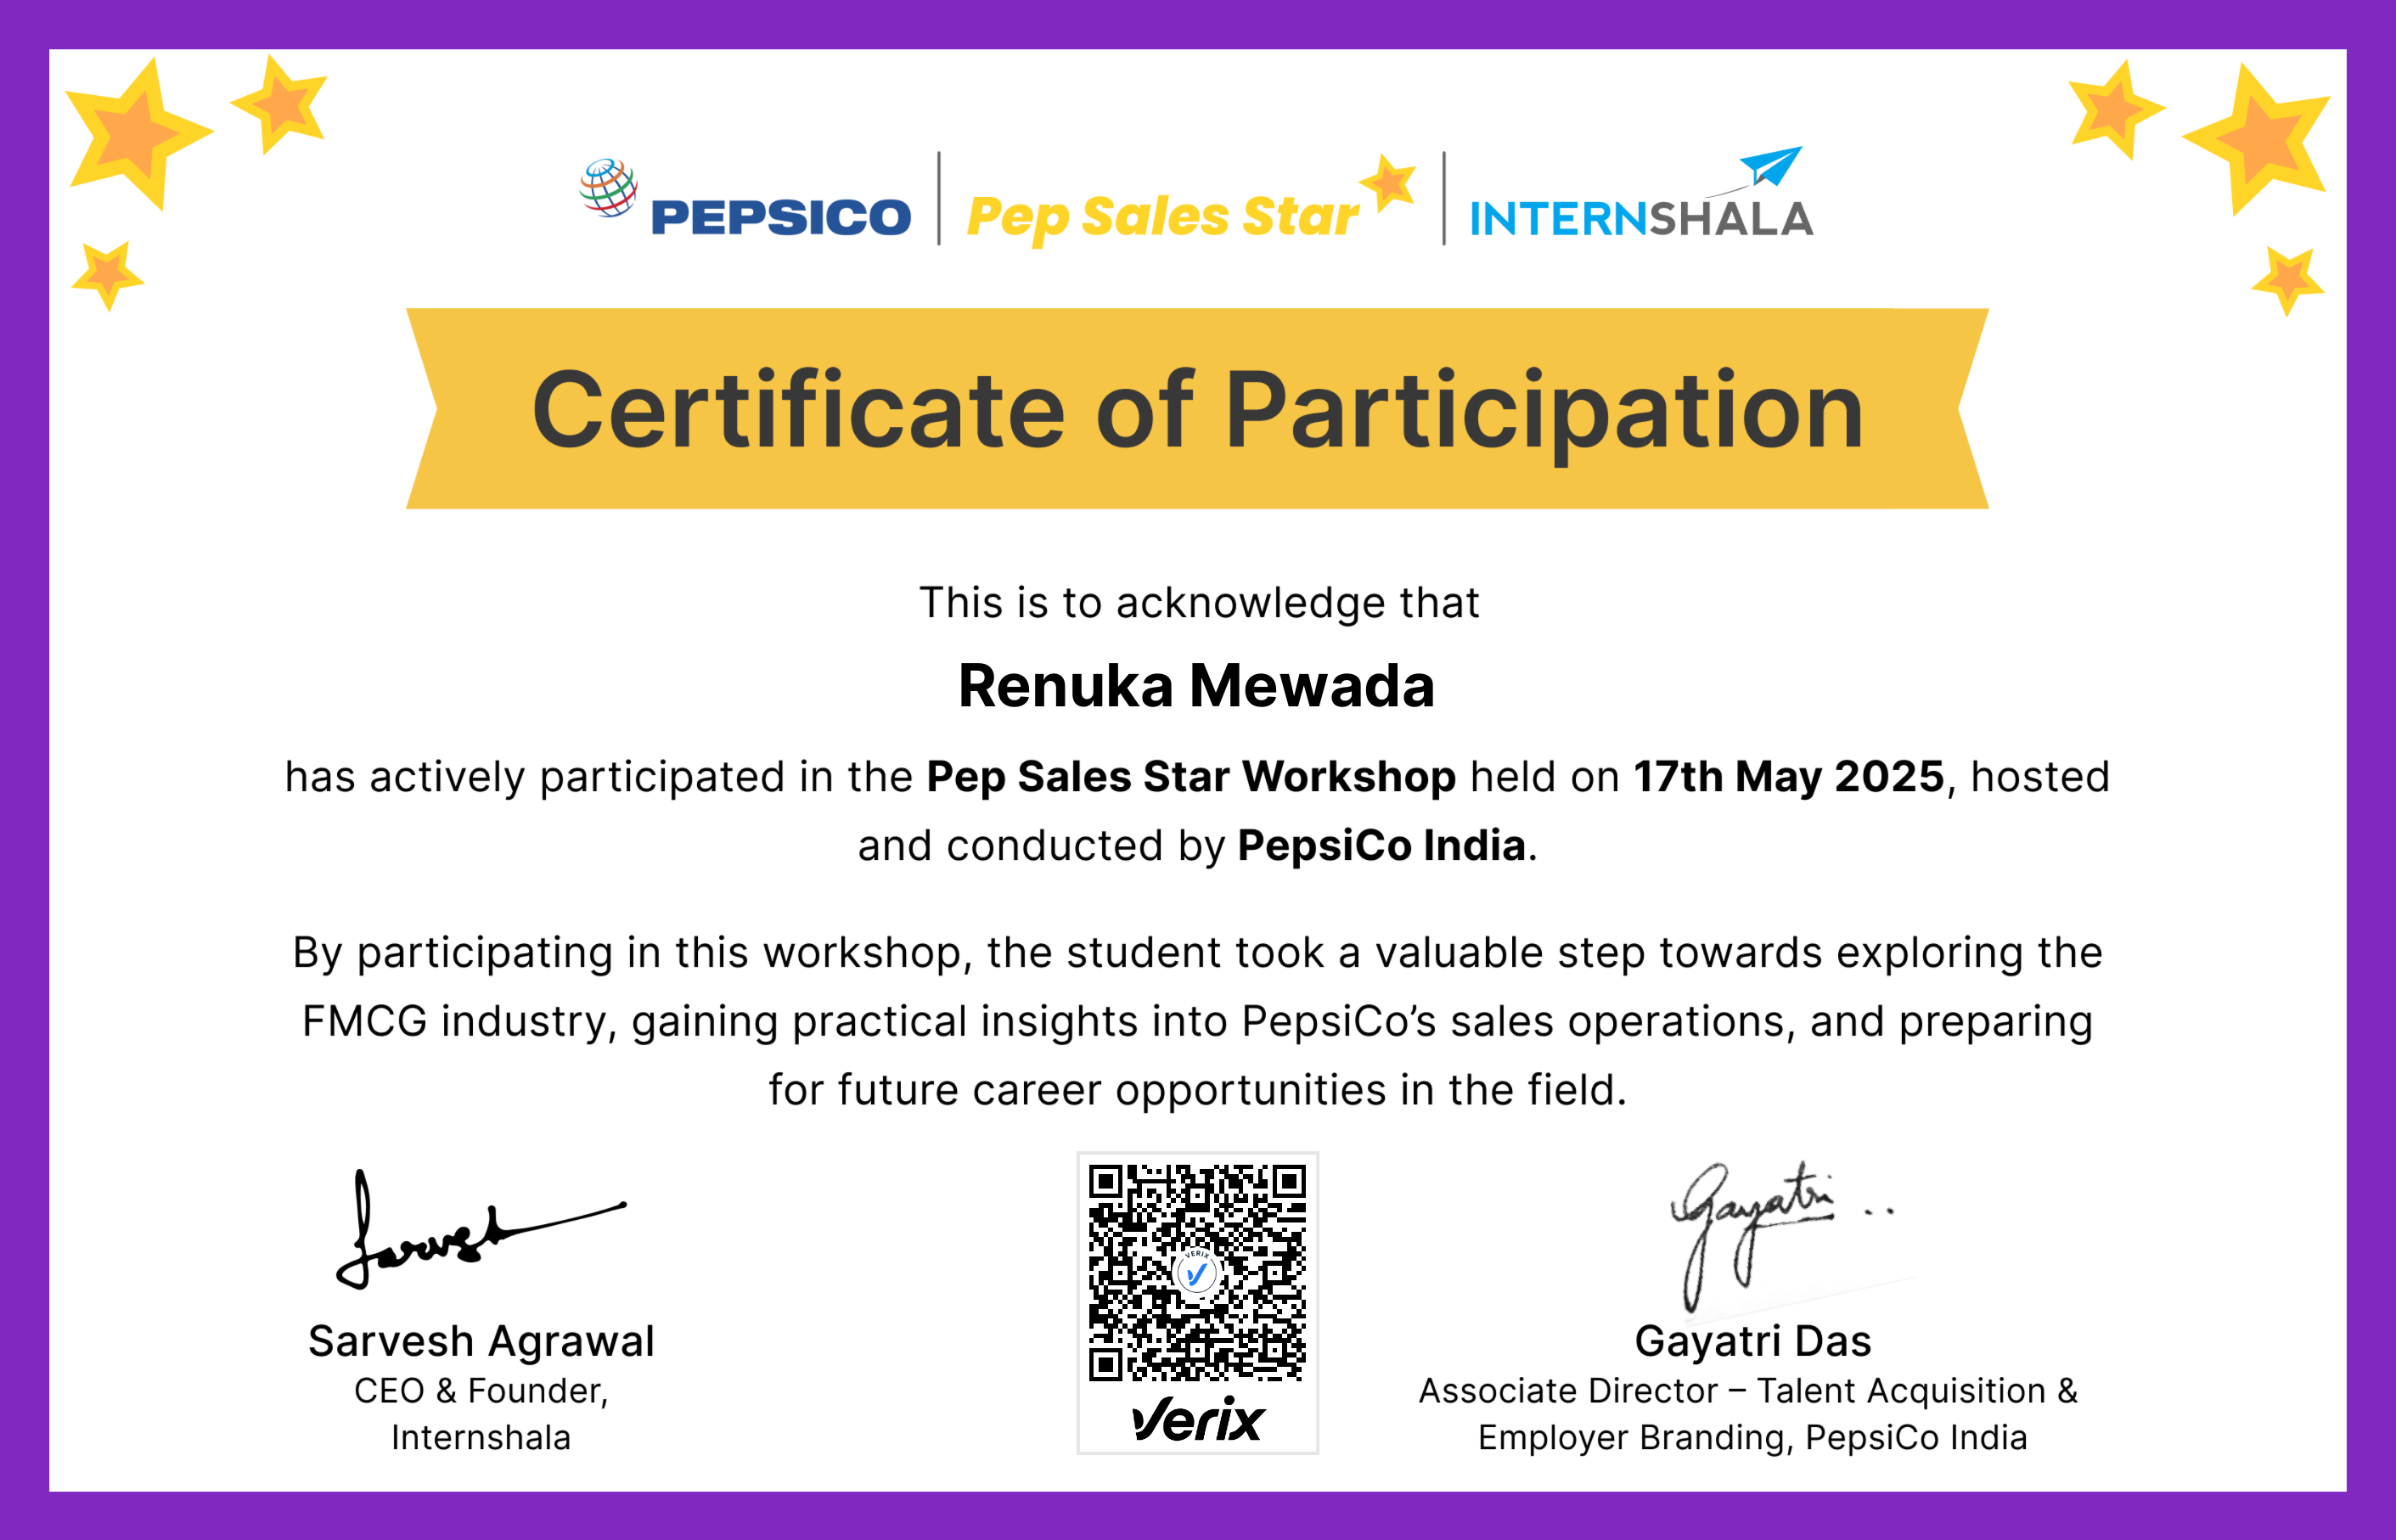Click 'Associate Director – Talent Acquisition &' line
This screenshot has height=1540, width=2396.
click(x=1749, y=1391)
